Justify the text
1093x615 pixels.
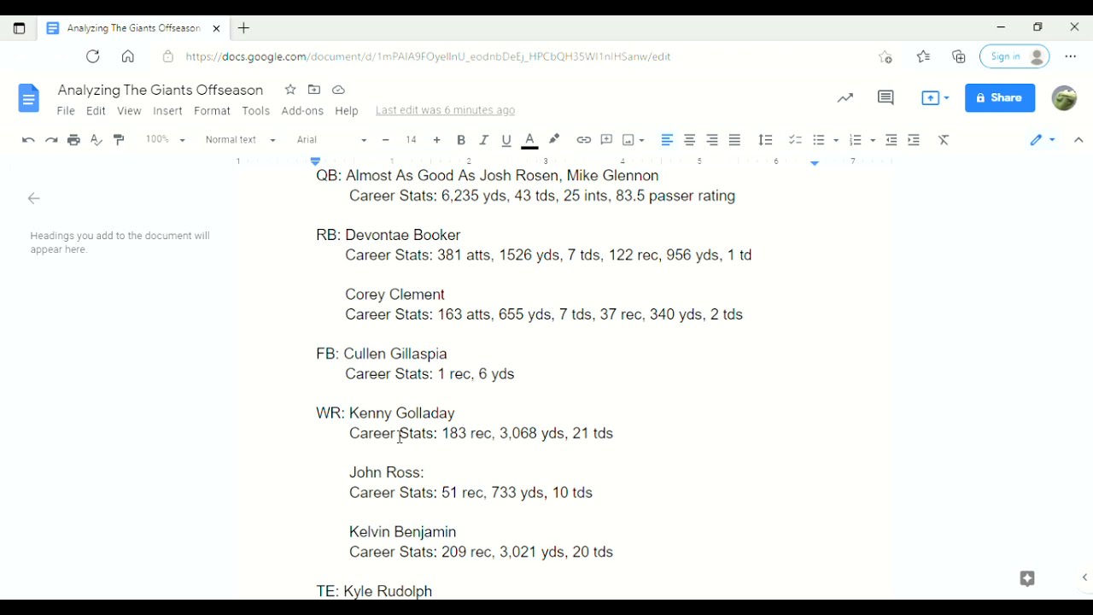tap(735, 140)
